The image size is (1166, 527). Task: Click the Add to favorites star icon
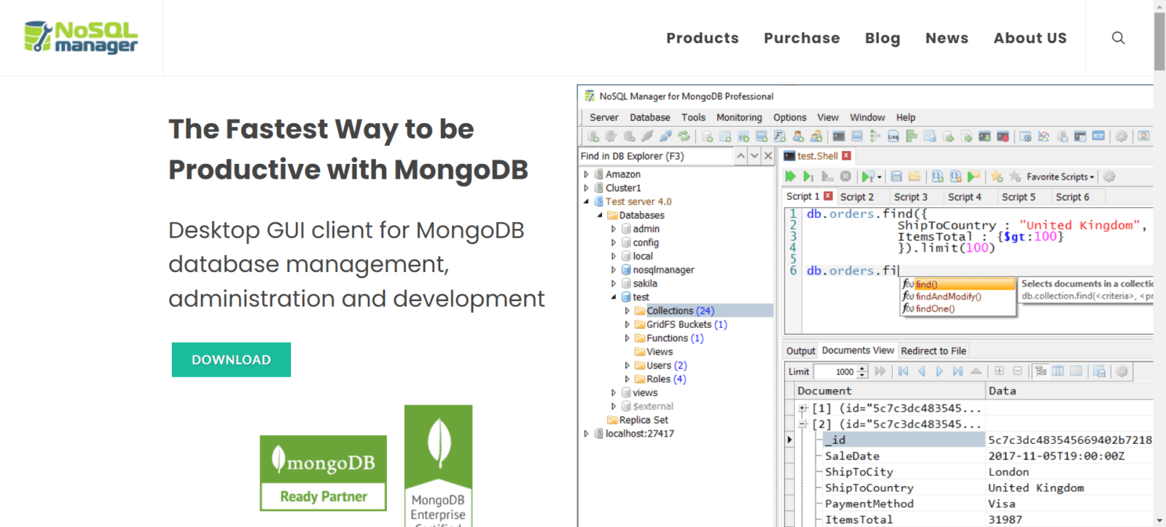(996, 176)
